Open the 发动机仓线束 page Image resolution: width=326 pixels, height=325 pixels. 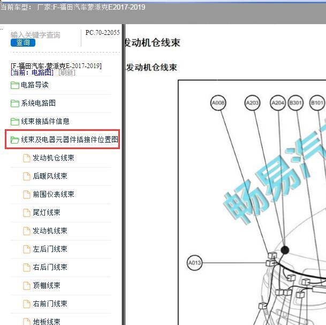click(x=54, y=158)
